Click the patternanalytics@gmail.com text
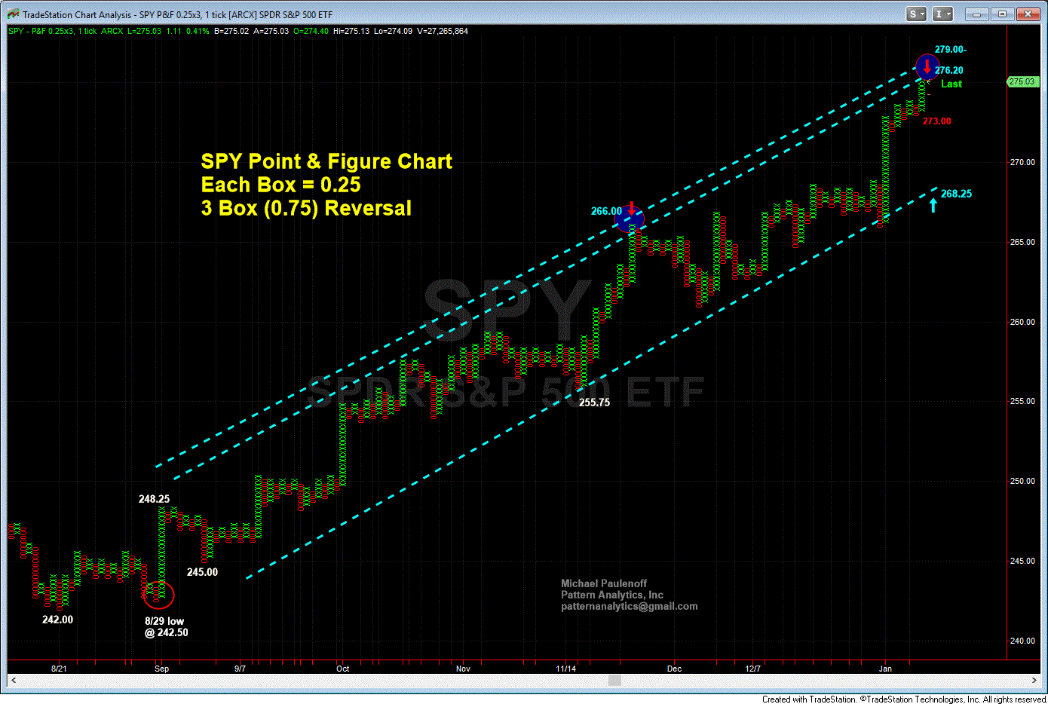 (x=630, y=606)
